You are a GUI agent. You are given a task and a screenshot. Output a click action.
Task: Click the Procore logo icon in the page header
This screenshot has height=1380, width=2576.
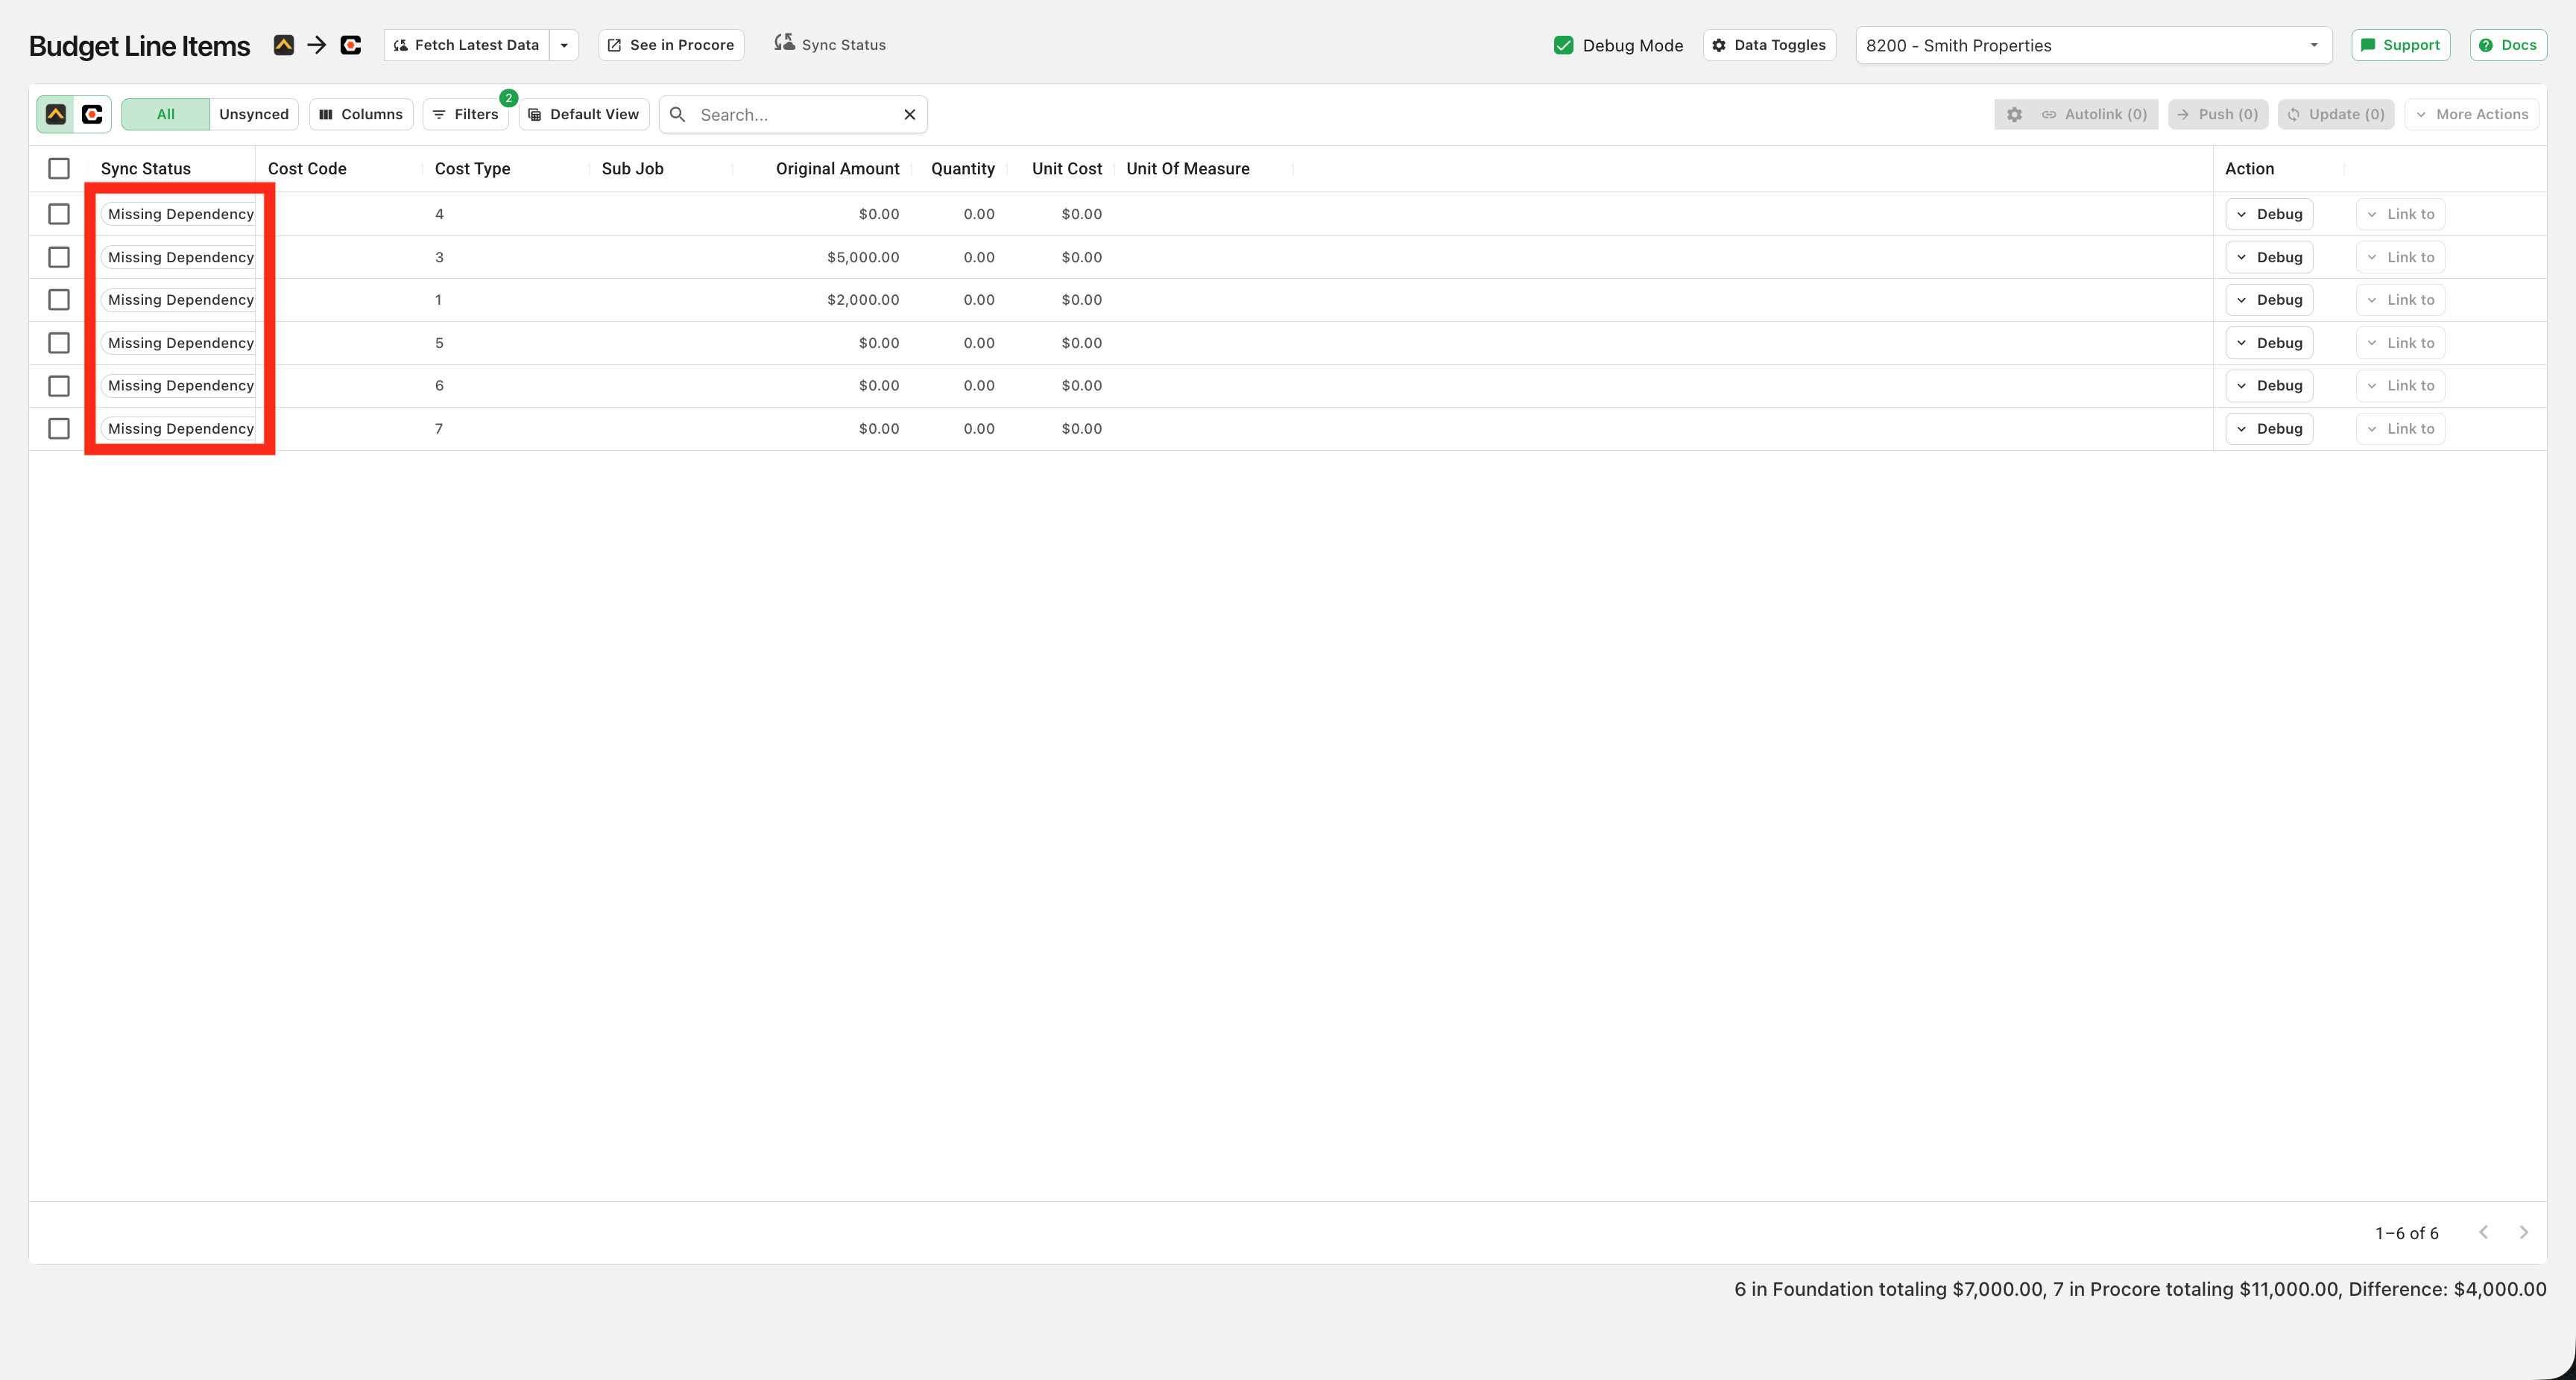point(350,45)
